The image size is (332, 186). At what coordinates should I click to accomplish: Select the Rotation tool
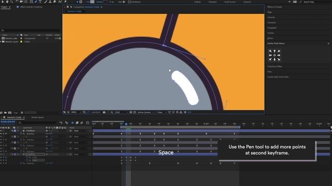click(17, 2)
